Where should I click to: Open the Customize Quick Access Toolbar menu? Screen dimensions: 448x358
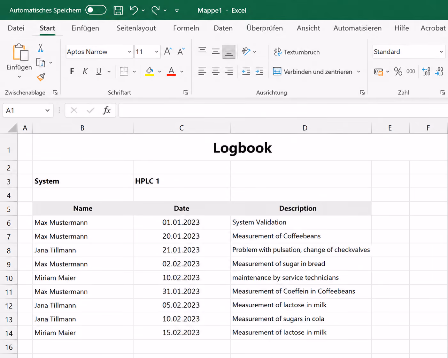point(177,11)
